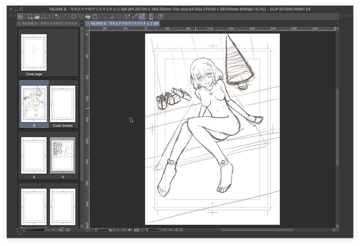
Task: Click the Clear outside selection icon
Action: click(80, 17)
